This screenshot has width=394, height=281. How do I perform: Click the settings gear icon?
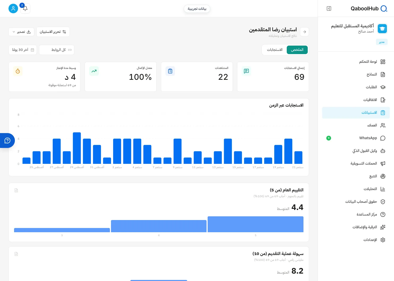click(x=383, y=240)
